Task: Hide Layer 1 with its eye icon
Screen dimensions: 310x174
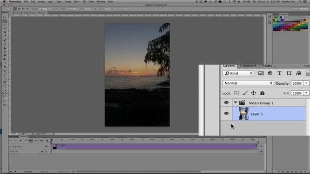Action: click(226, 114)
